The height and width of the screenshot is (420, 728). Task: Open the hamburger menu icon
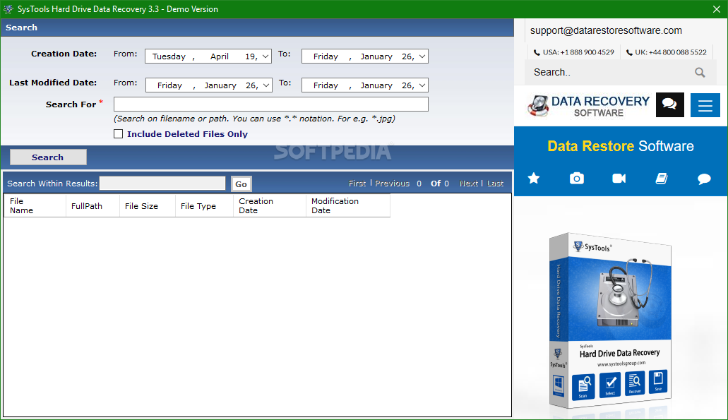(x=705, y=105)
